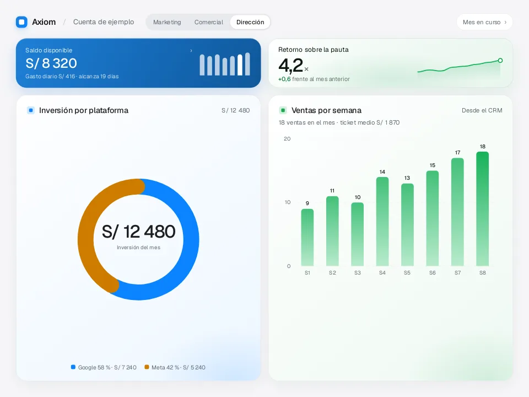The width and height of the screenshot is (529, 397).
Task: Click the S/ 12 480 total in the Inversión header
Action: point(235,110)
